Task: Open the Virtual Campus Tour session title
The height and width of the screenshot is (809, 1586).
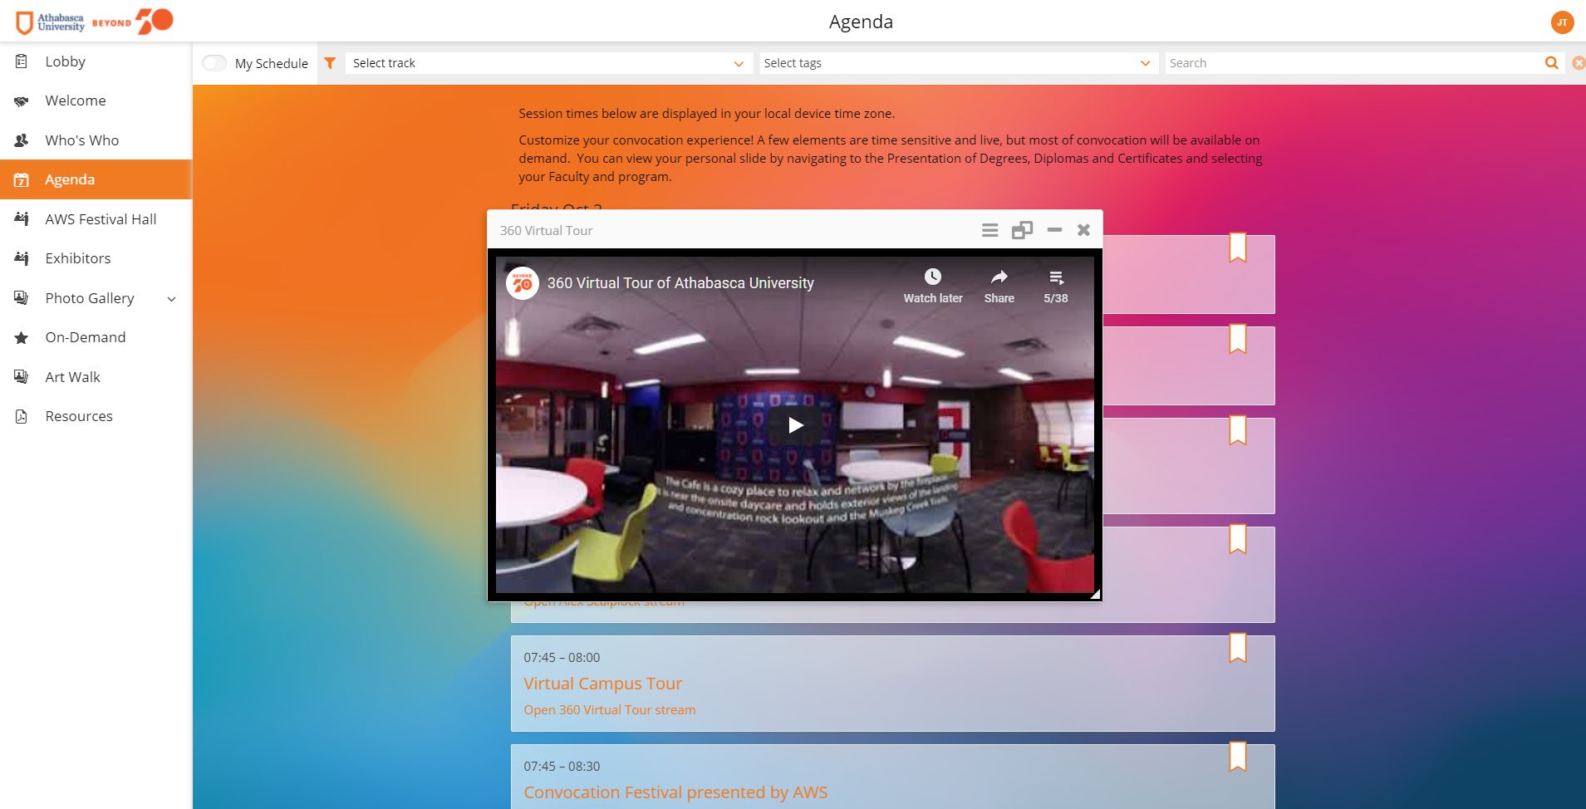Action: tap(602, 684)
